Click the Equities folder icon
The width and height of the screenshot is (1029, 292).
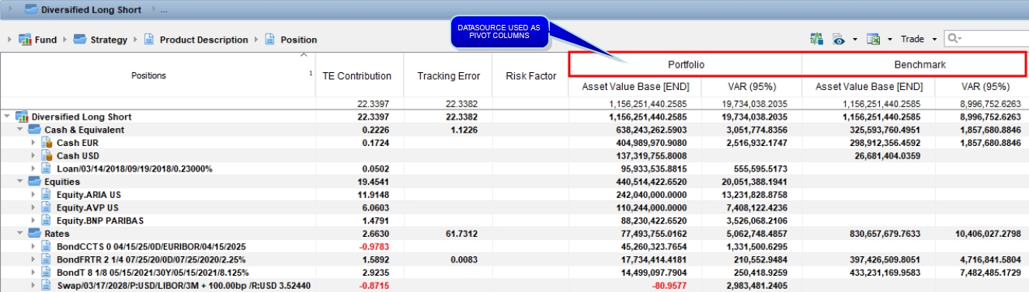click(x=34, y=181)
